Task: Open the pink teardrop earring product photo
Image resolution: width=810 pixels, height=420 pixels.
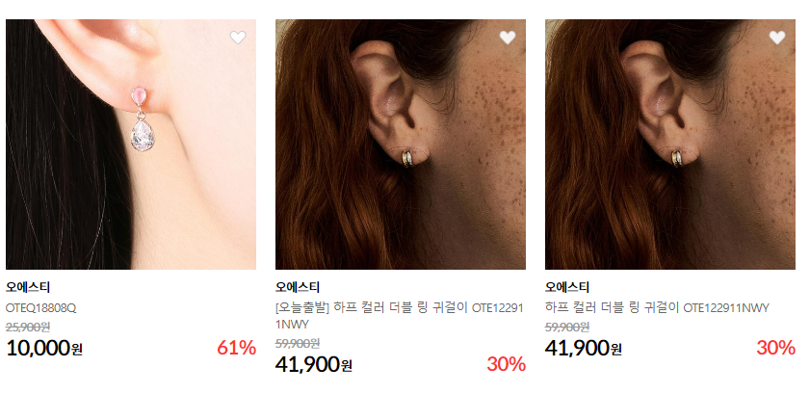Action: 131,144
